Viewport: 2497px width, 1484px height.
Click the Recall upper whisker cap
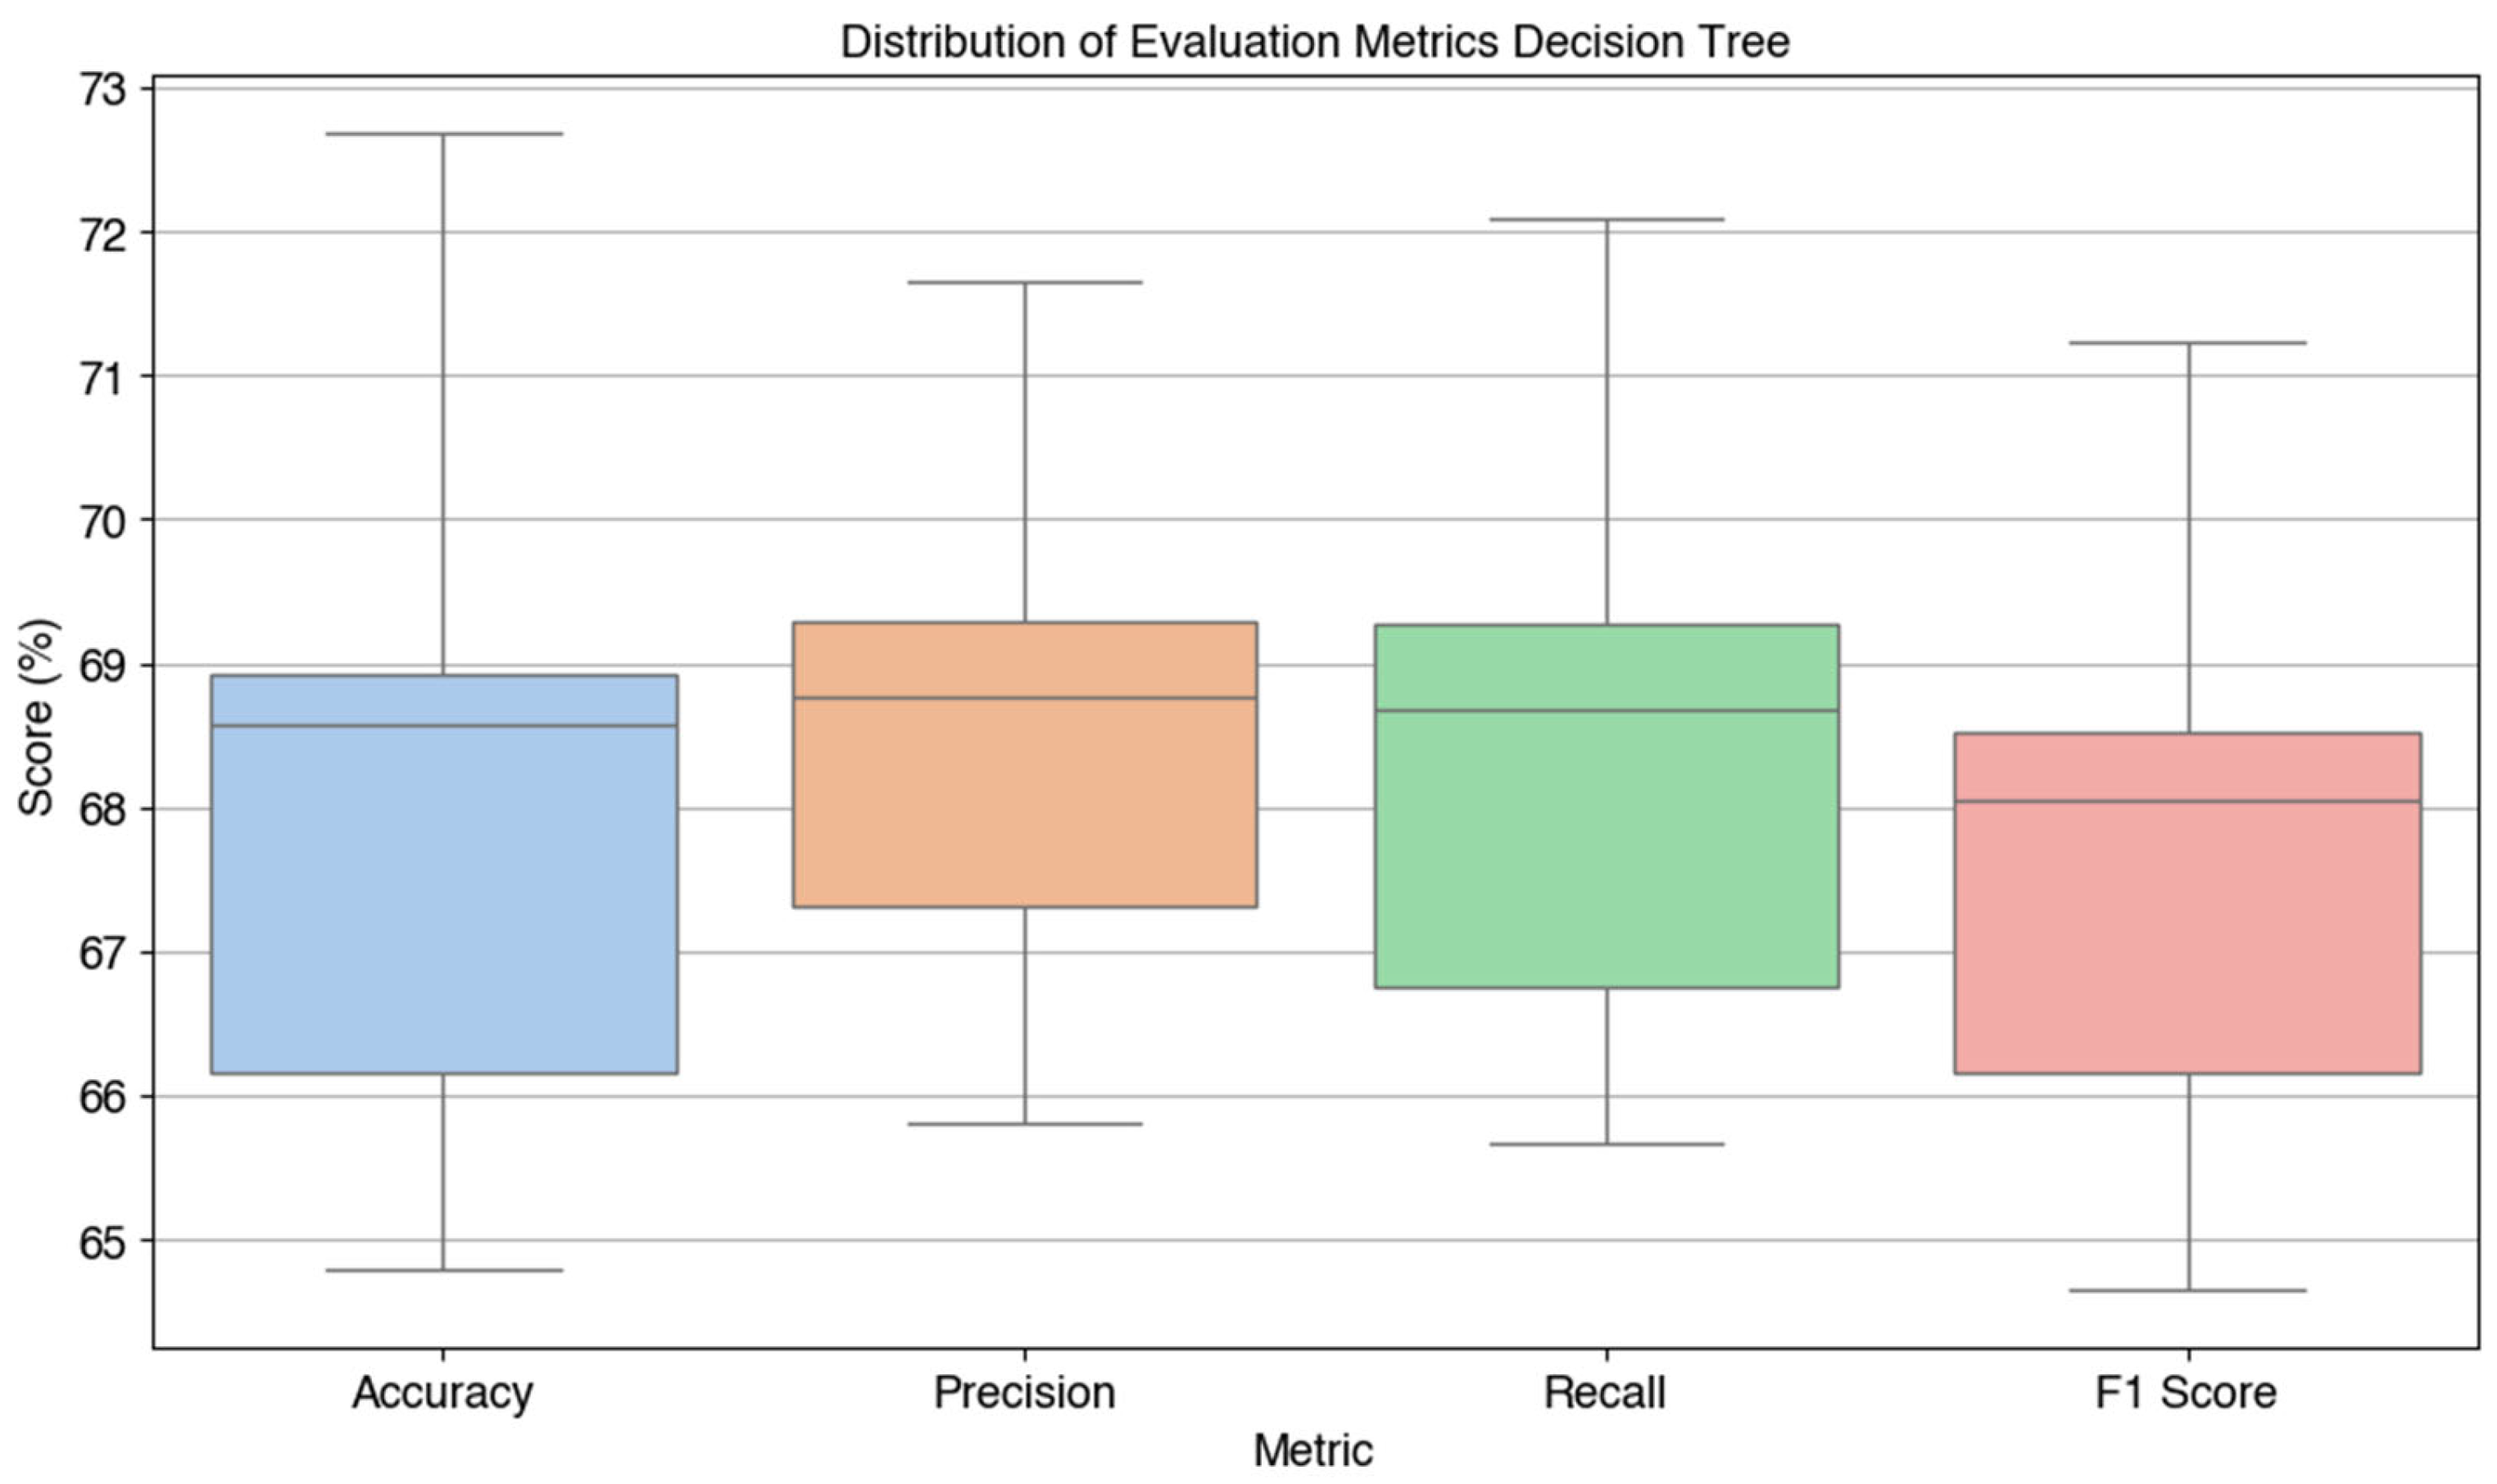(x=1607, y=220)
